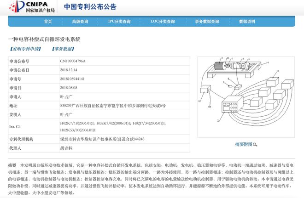Click classification H02K7/02(2006.01)I
The image size is (304, 198).
114,123
